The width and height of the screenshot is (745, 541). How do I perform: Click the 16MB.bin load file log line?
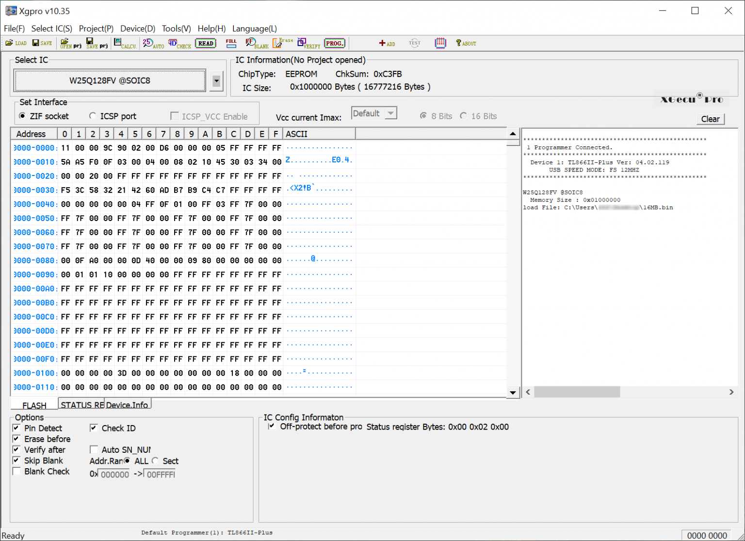click(x=598, y=207)
